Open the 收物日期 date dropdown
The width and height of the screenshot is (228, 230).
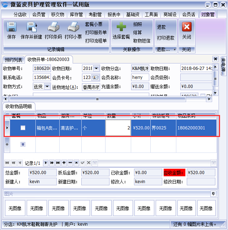pyautogui.click(x=96, y=68)
